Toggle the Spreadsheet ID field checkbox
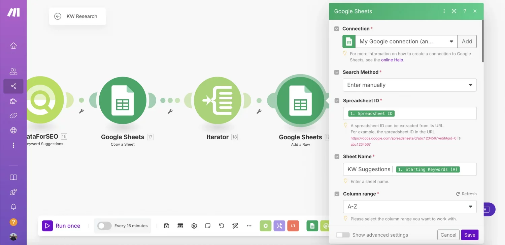This screenshot has width=505, height=245. [336, 101]
